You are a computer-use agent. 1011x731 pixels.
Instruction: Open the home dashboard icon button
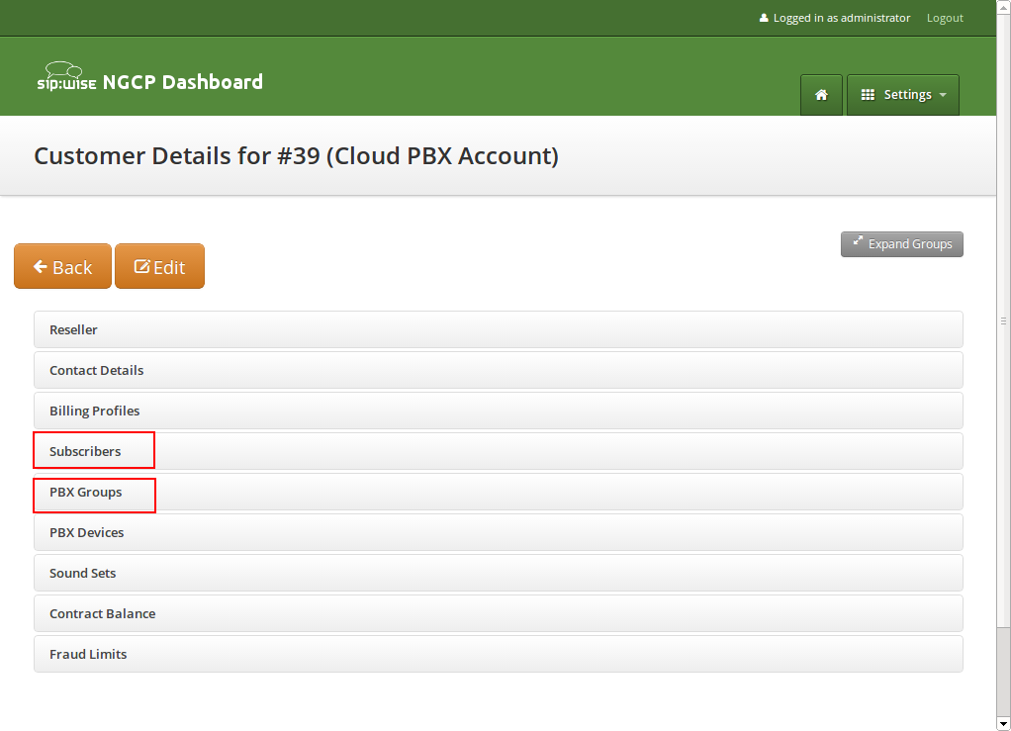tap(821, 95)
